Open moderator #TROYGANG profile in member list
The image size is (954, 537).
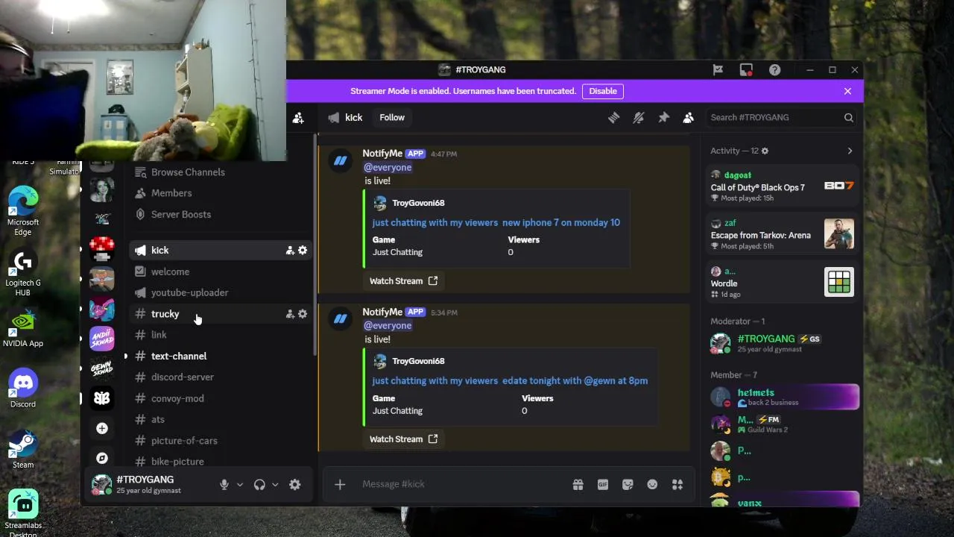(x=783, y=343)
